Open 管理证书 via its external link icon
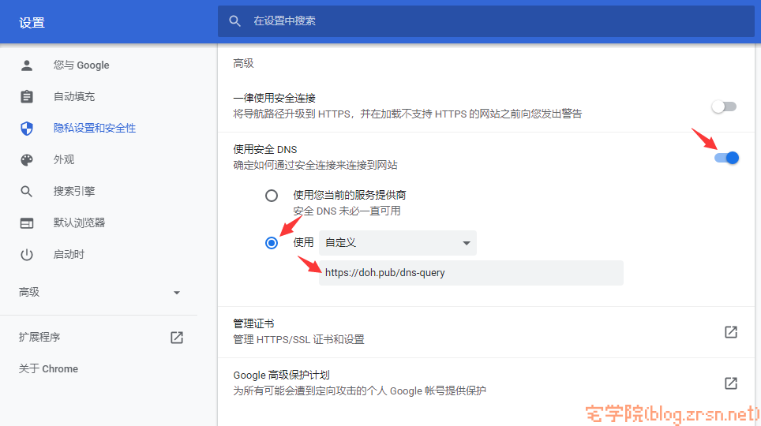761x426 pixels. coord(731,332)
